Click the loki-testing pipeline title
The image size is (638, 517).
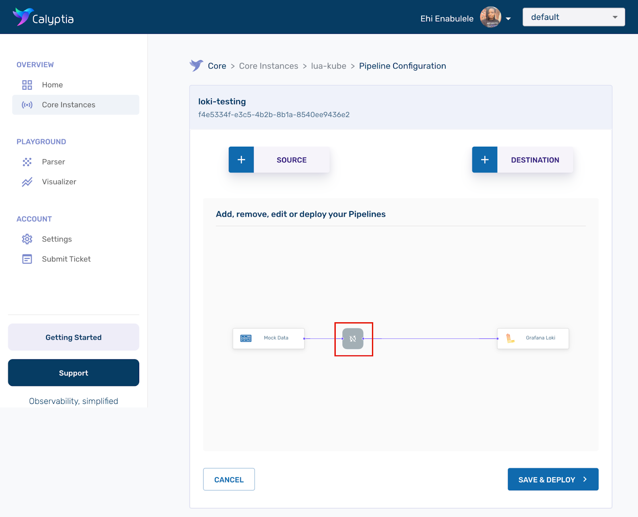click(222, 102)
